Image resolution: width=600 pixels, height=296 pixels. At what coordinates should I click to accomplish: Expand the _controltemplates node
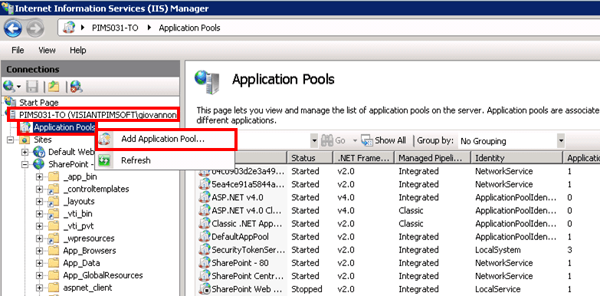pos(39,189)
